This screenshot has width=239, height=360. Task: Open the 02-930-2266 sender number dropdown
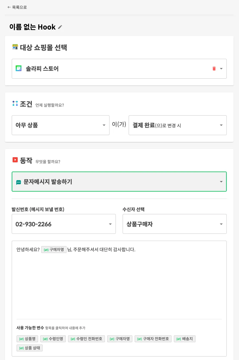110,224
